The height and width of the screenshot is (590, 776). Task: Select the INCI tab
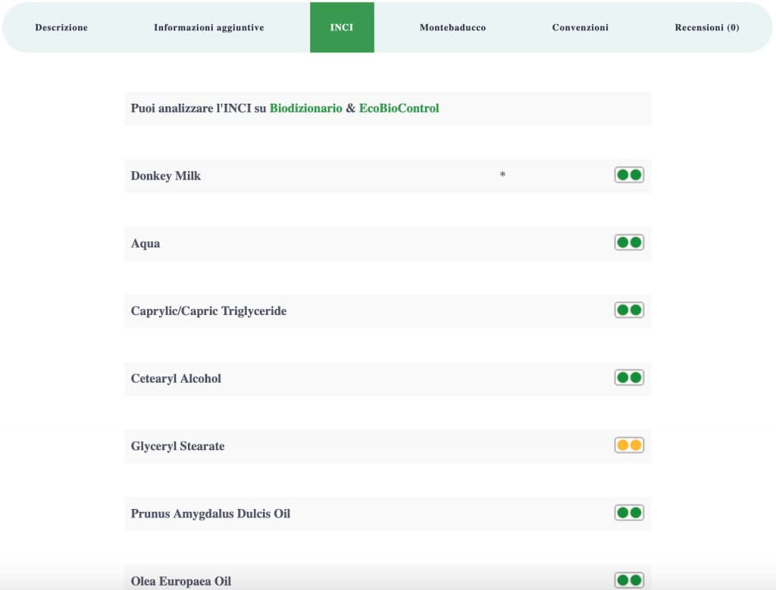[342, 28]
